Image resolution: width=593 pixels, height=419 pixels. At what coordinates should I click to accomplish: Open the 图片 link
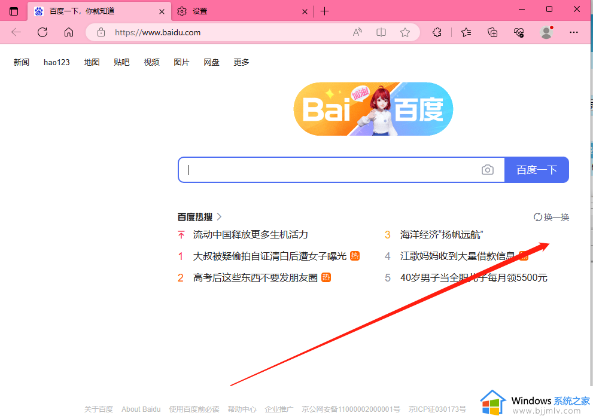click(181, 62)
